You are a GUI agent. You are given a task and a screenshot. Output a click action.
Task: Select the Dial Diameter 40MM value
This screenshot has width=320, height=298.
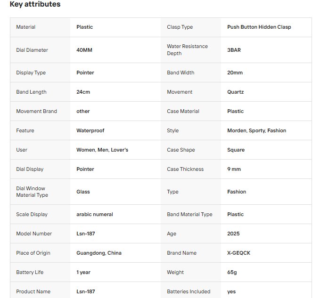point(84,50)
